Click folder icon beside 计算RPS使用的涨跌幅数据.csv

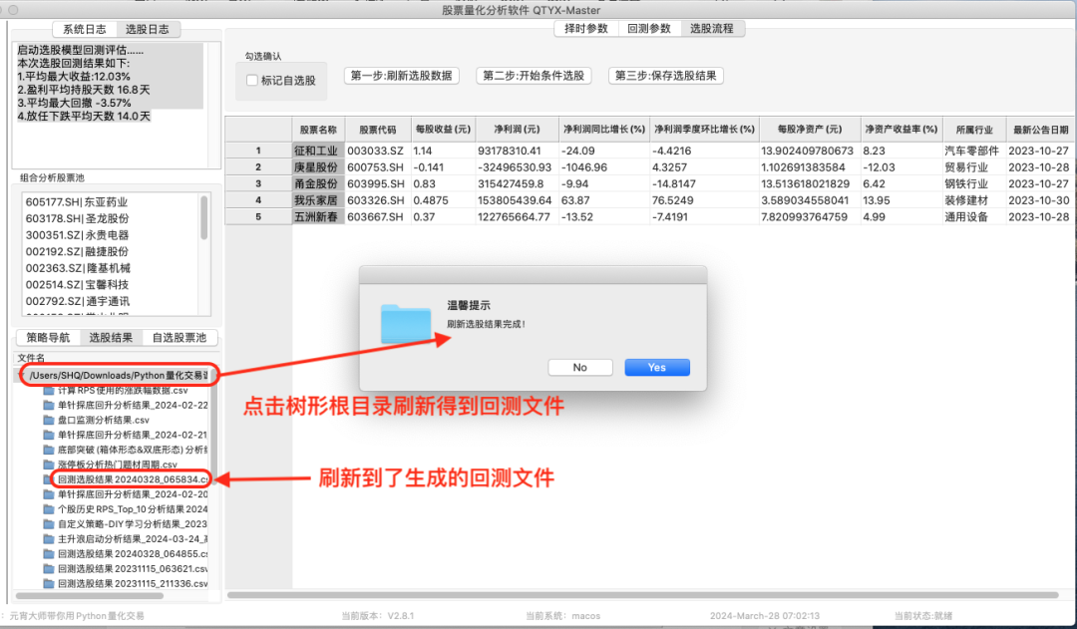click(x=47, y=392)
